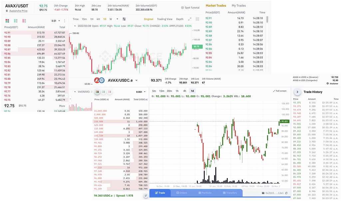Copy wallet address 0x2103...13e1
Screen dimensions: 341x201
286,193
